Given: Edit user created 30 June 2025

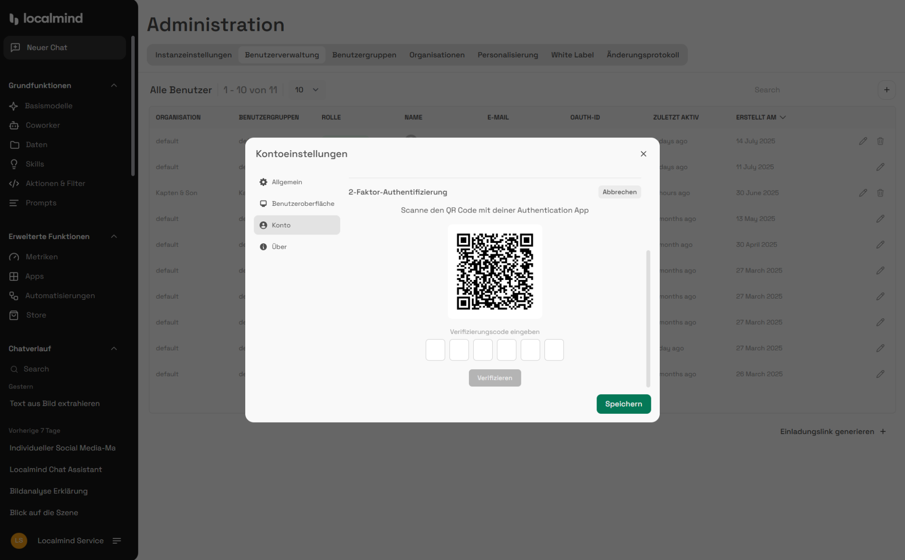Looking at the screenshot, I should [x=863, y=193].
